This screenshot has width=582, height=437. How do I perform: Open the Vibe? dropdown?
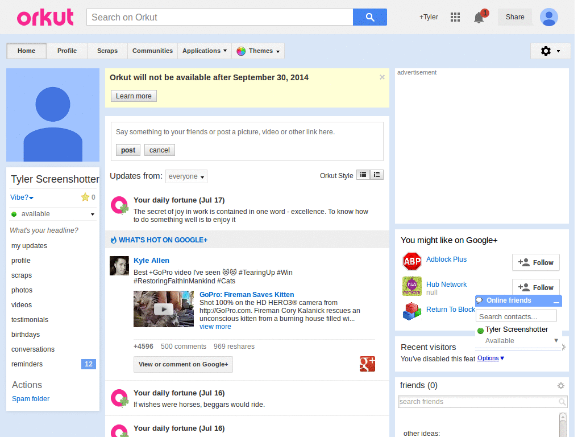22,197
